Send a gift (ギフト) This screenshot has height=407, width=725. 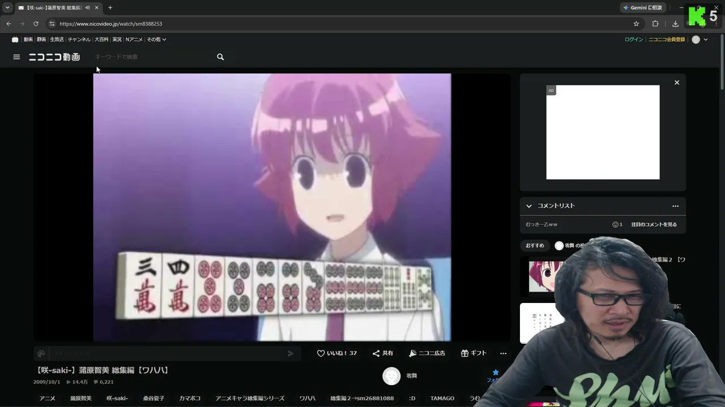(x=474, y=353)
